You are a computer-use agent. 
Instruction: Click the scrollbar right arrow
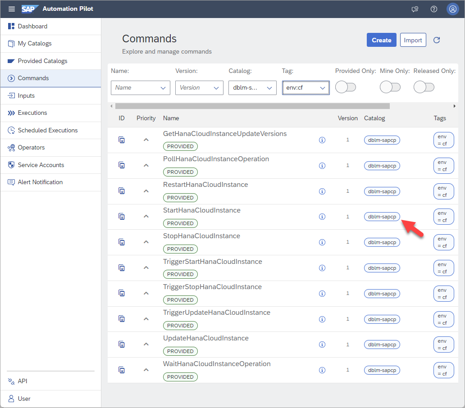tap(454, 106)
